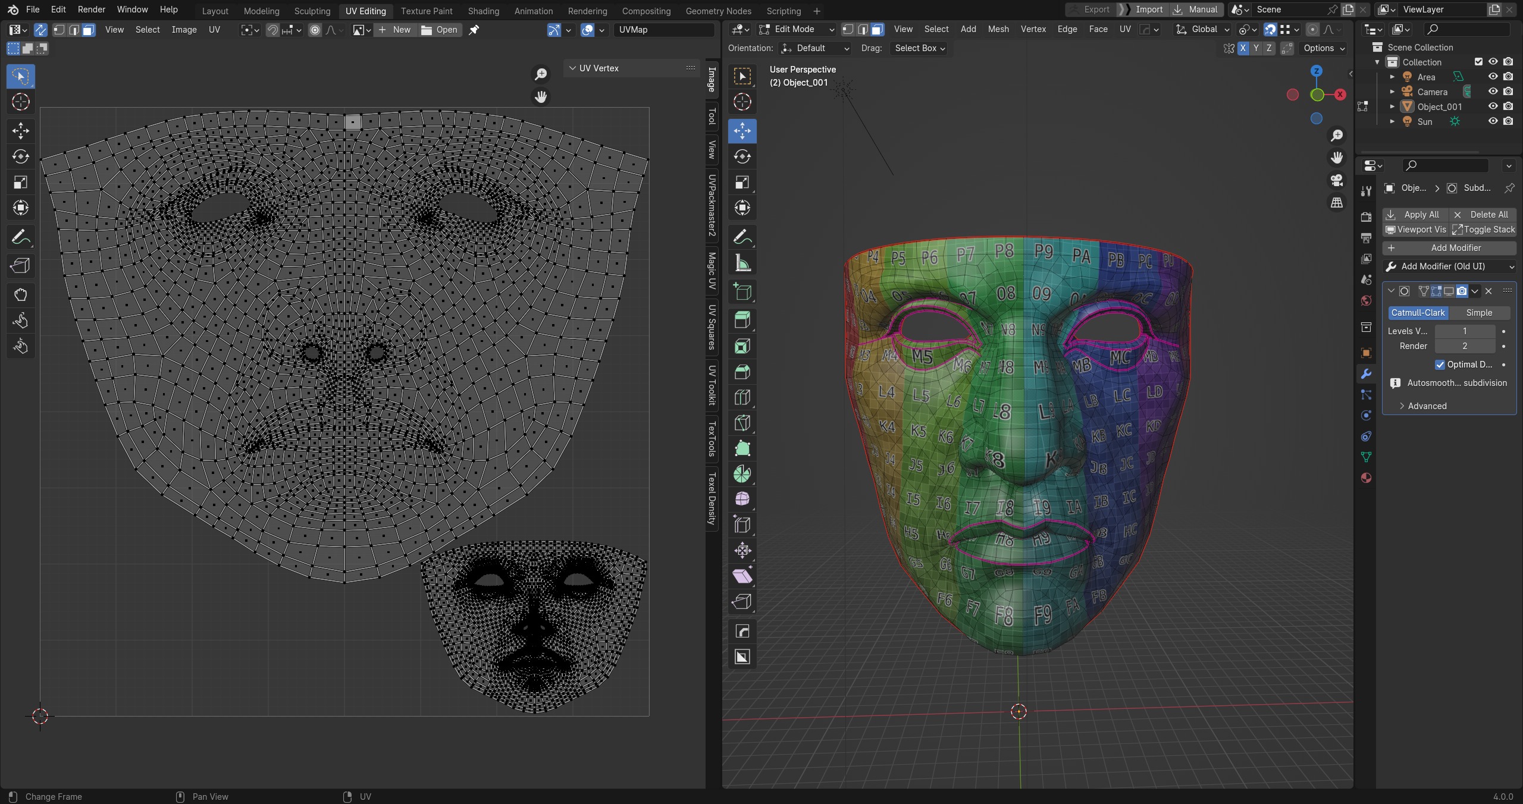Toggle snapping magnet in 3D viewport header
Screen dimensions: 1523x804
coord(1270,29)
